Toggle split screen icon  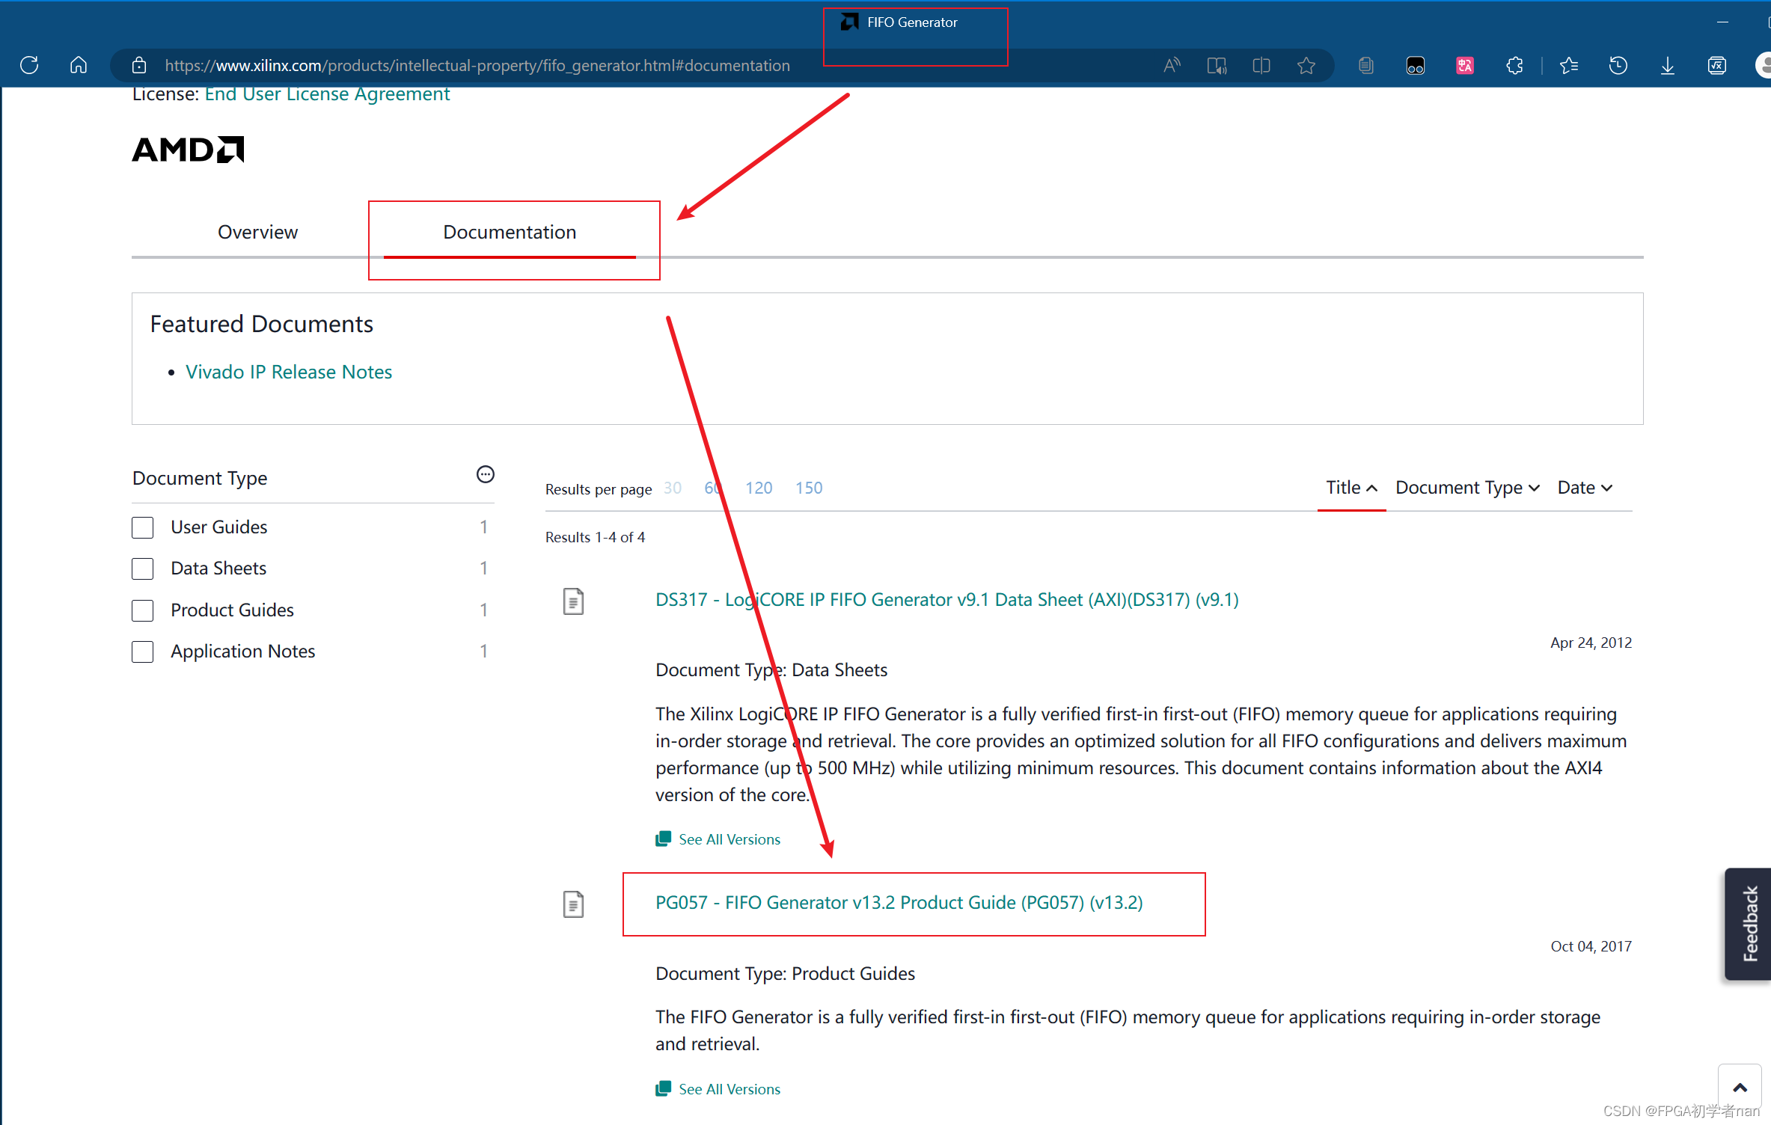click(x=1261, y=66)
